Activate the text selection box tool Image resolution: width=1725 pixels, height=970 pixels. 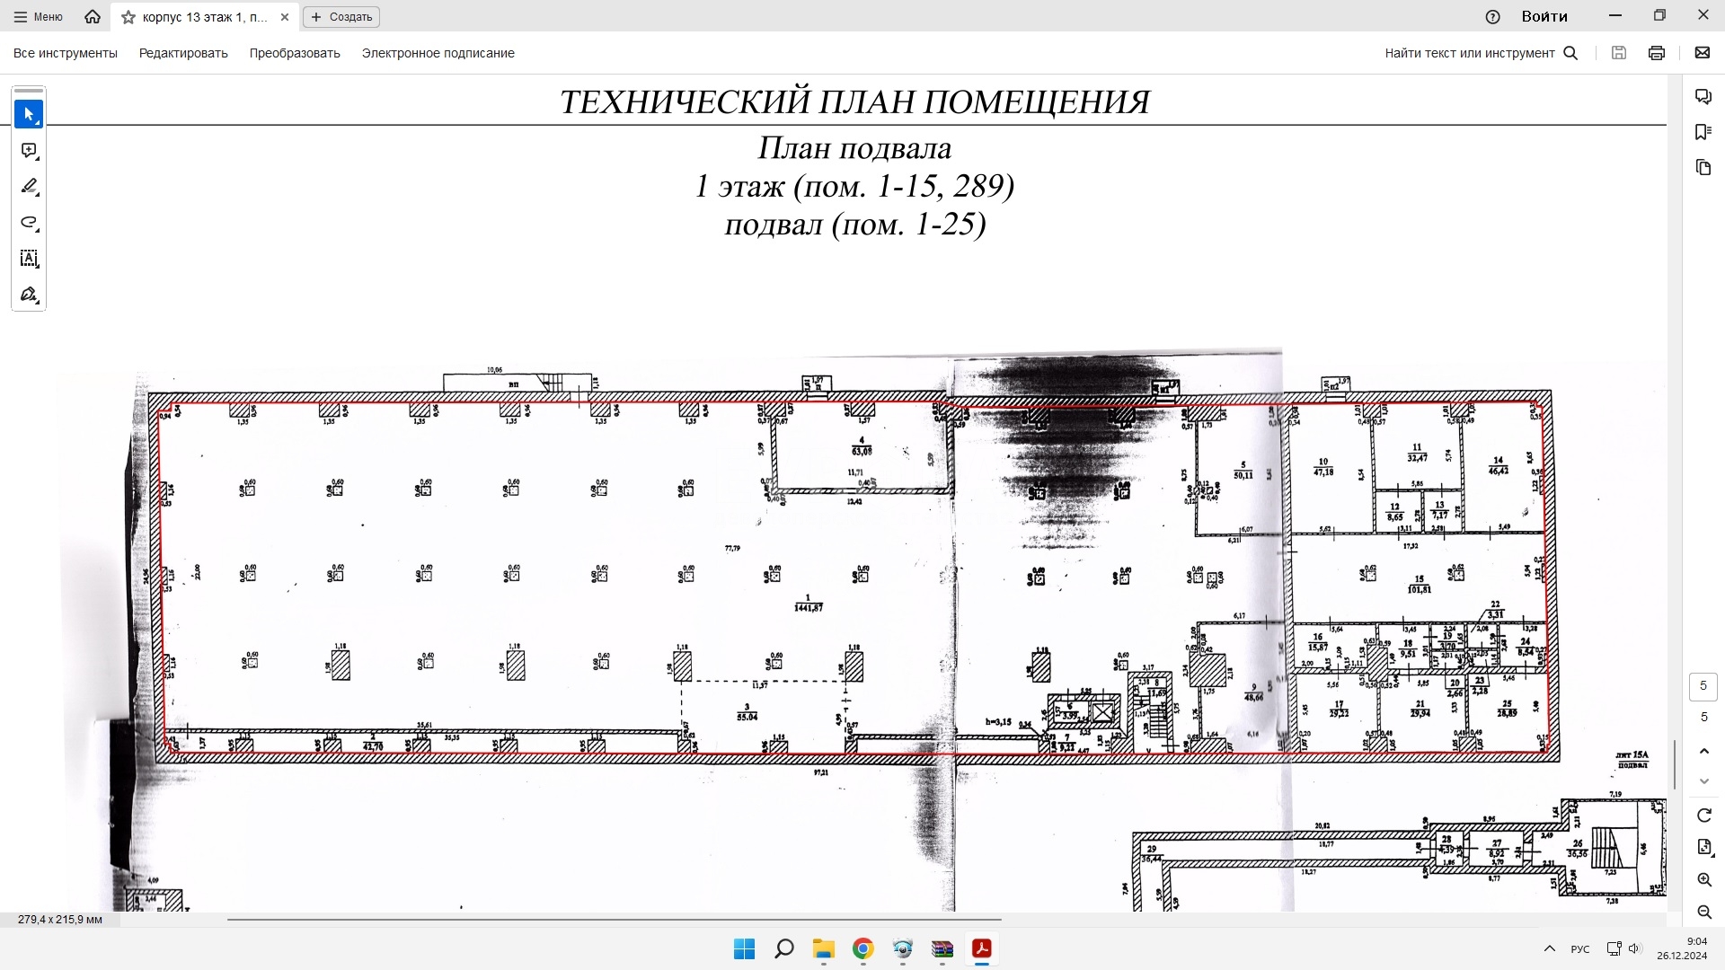[x=29, y=259]
